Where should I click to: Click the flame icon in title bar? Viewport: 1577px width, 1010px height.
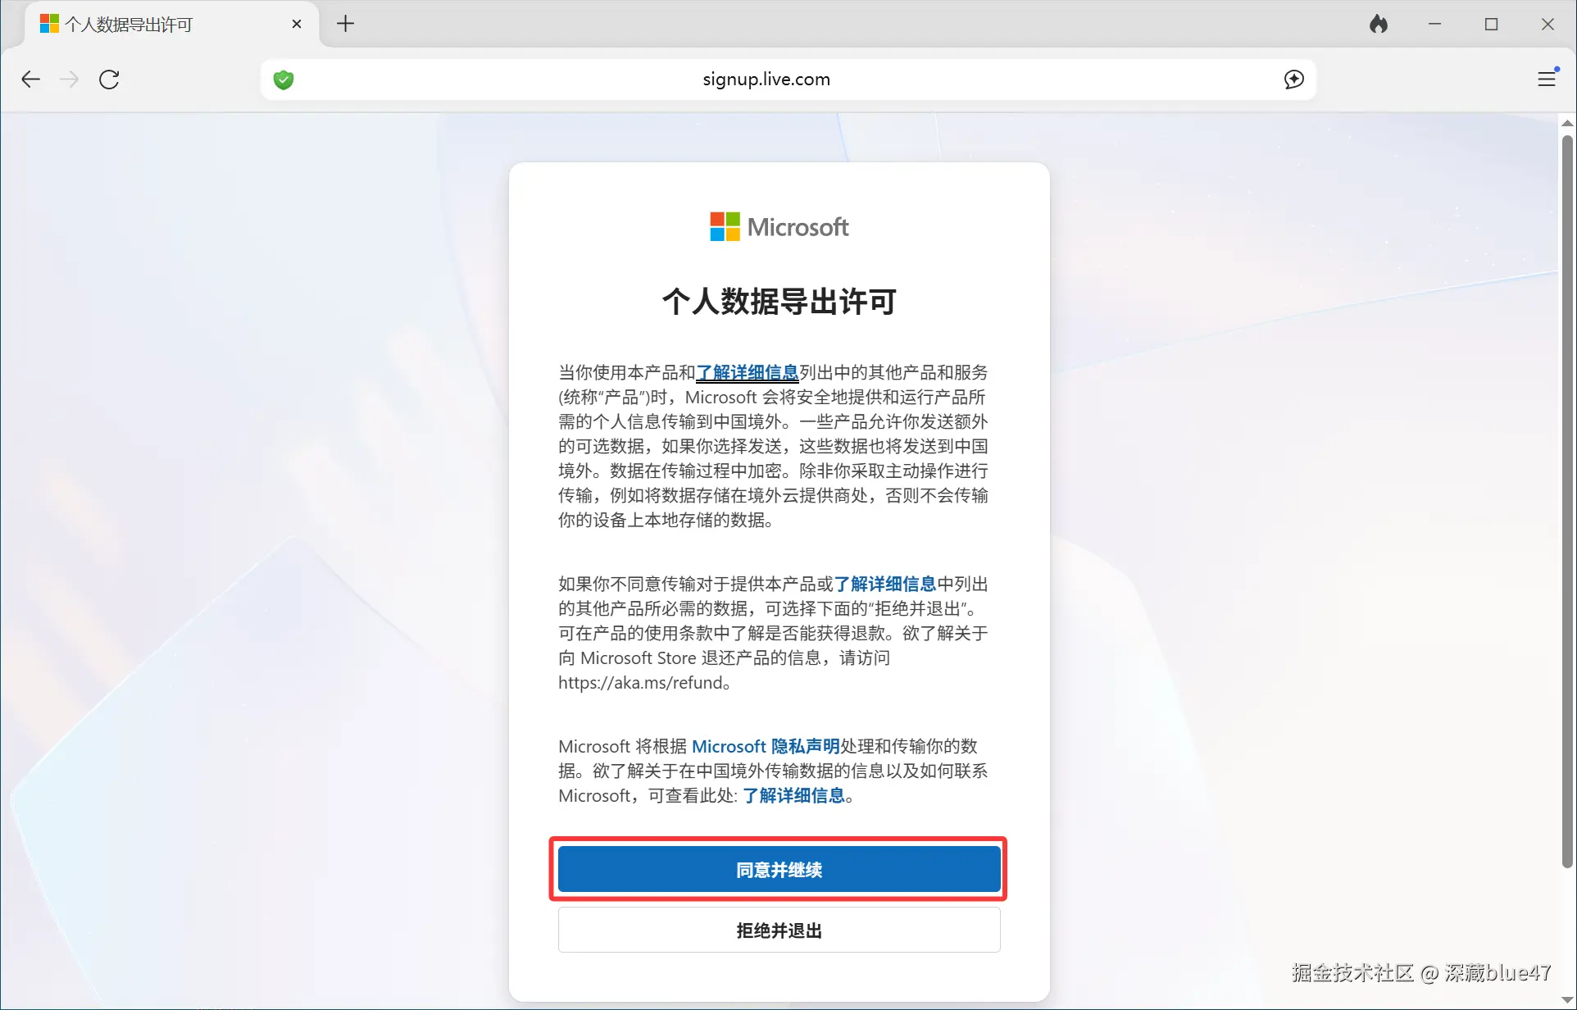[x=1379, y=24]
